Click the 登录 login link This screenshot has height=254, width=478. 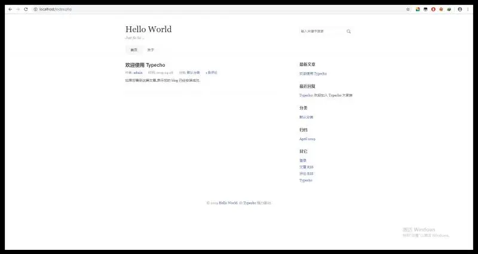[303, 160]
